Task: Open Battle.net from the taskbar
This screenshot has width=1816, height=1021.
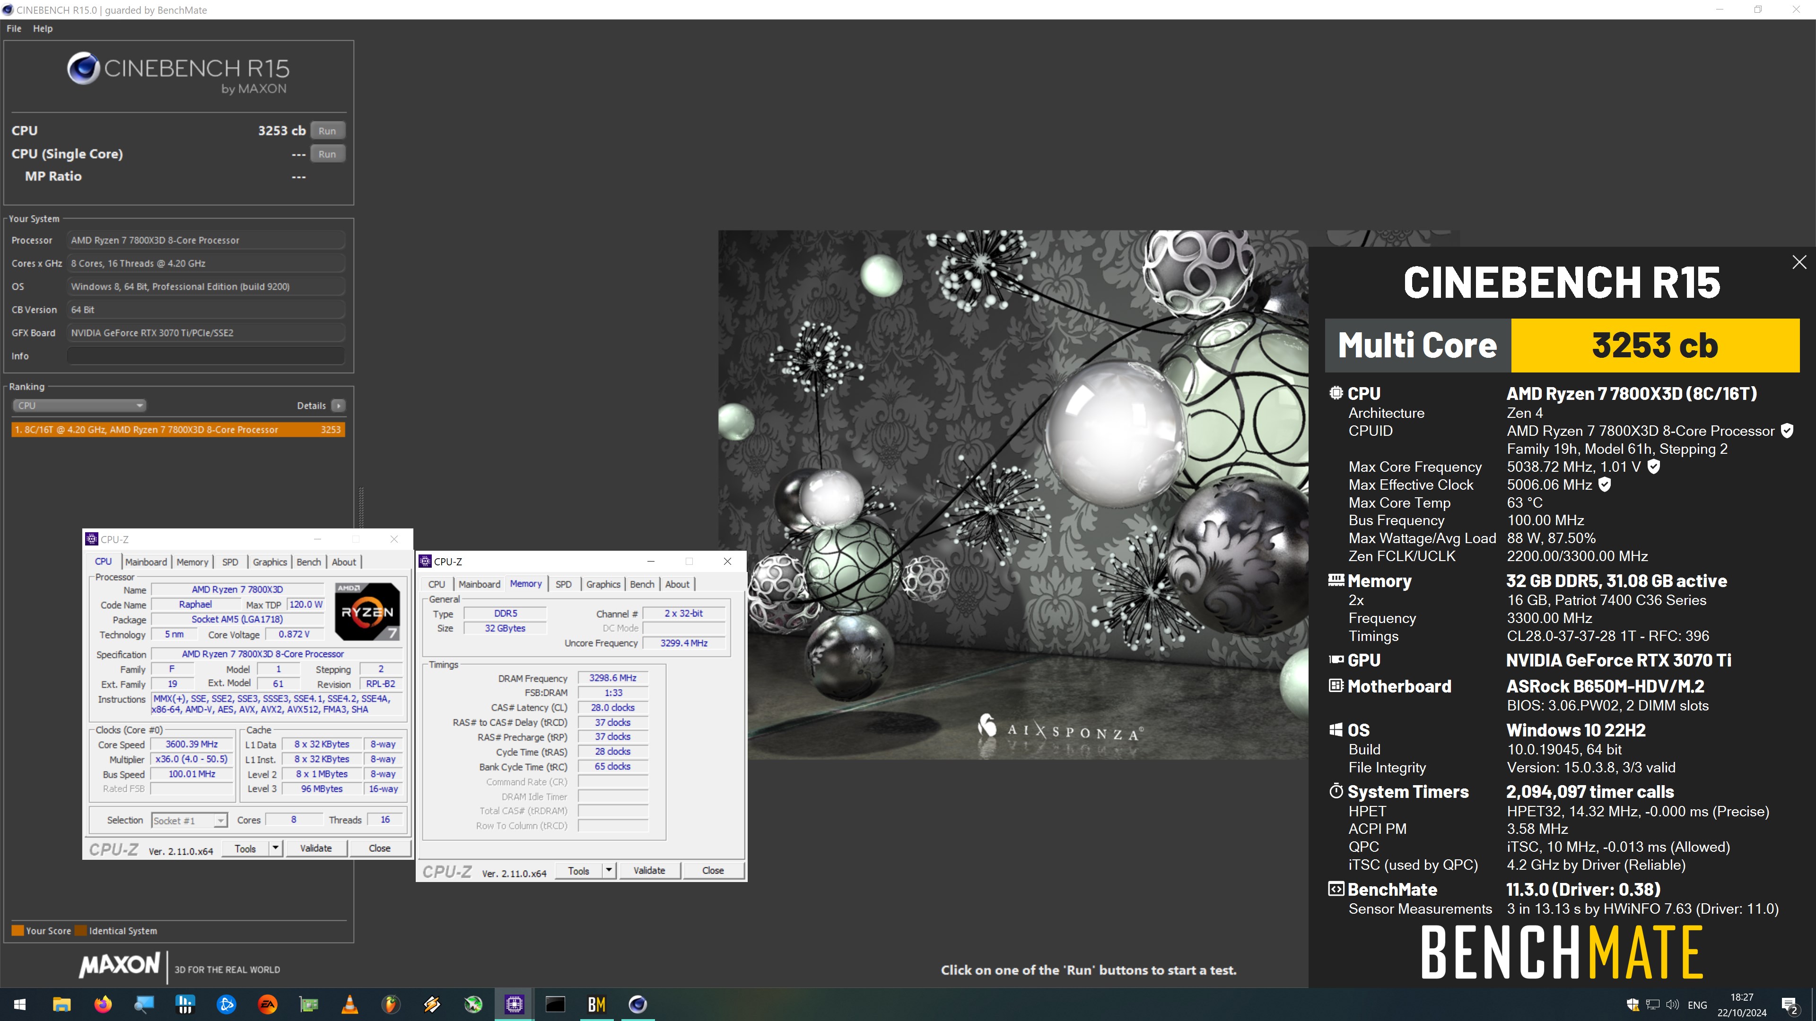Action: tap(227, 1004)
